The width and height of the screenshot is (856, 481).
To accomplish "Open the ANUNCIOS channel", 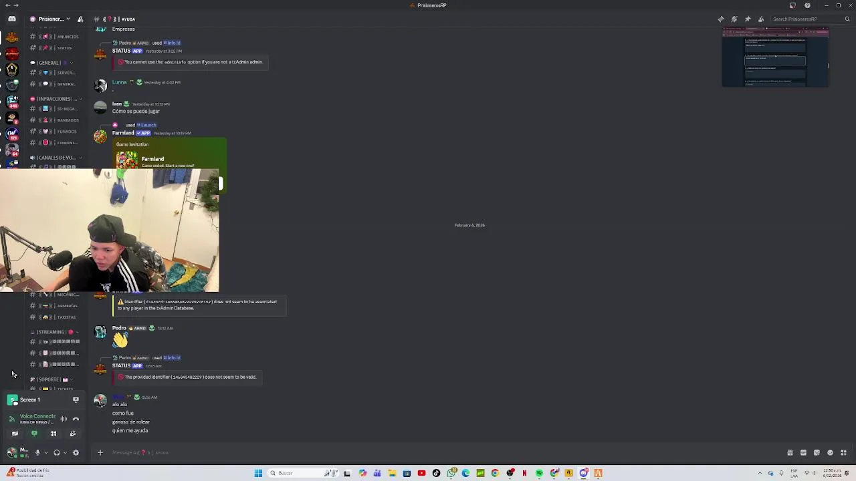I will pyautogui.click(x=55, y=37).
